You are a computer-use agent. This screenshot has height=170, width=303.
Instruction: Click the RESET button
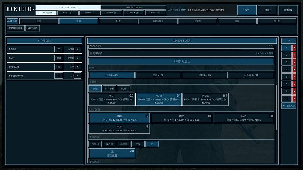coord(268,10)
